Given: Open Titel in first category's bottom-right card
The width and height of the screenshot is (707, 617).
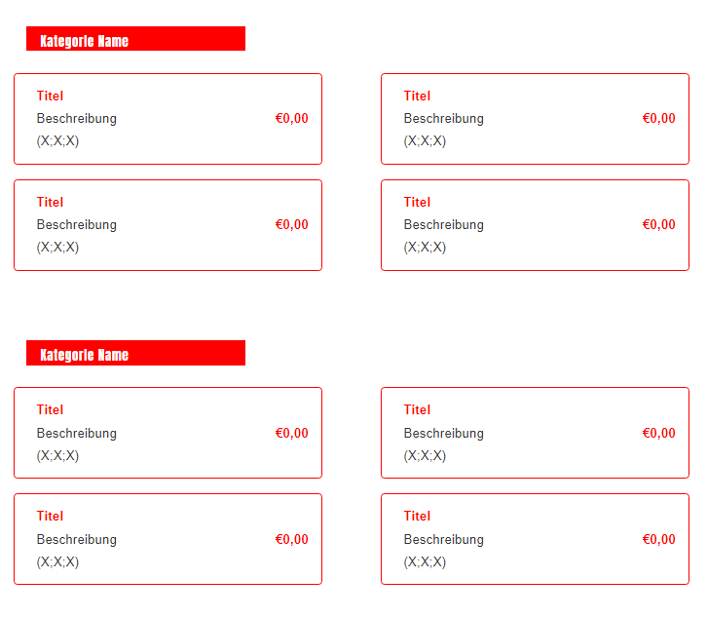Looking at the screenshot, I should point(417,202).
